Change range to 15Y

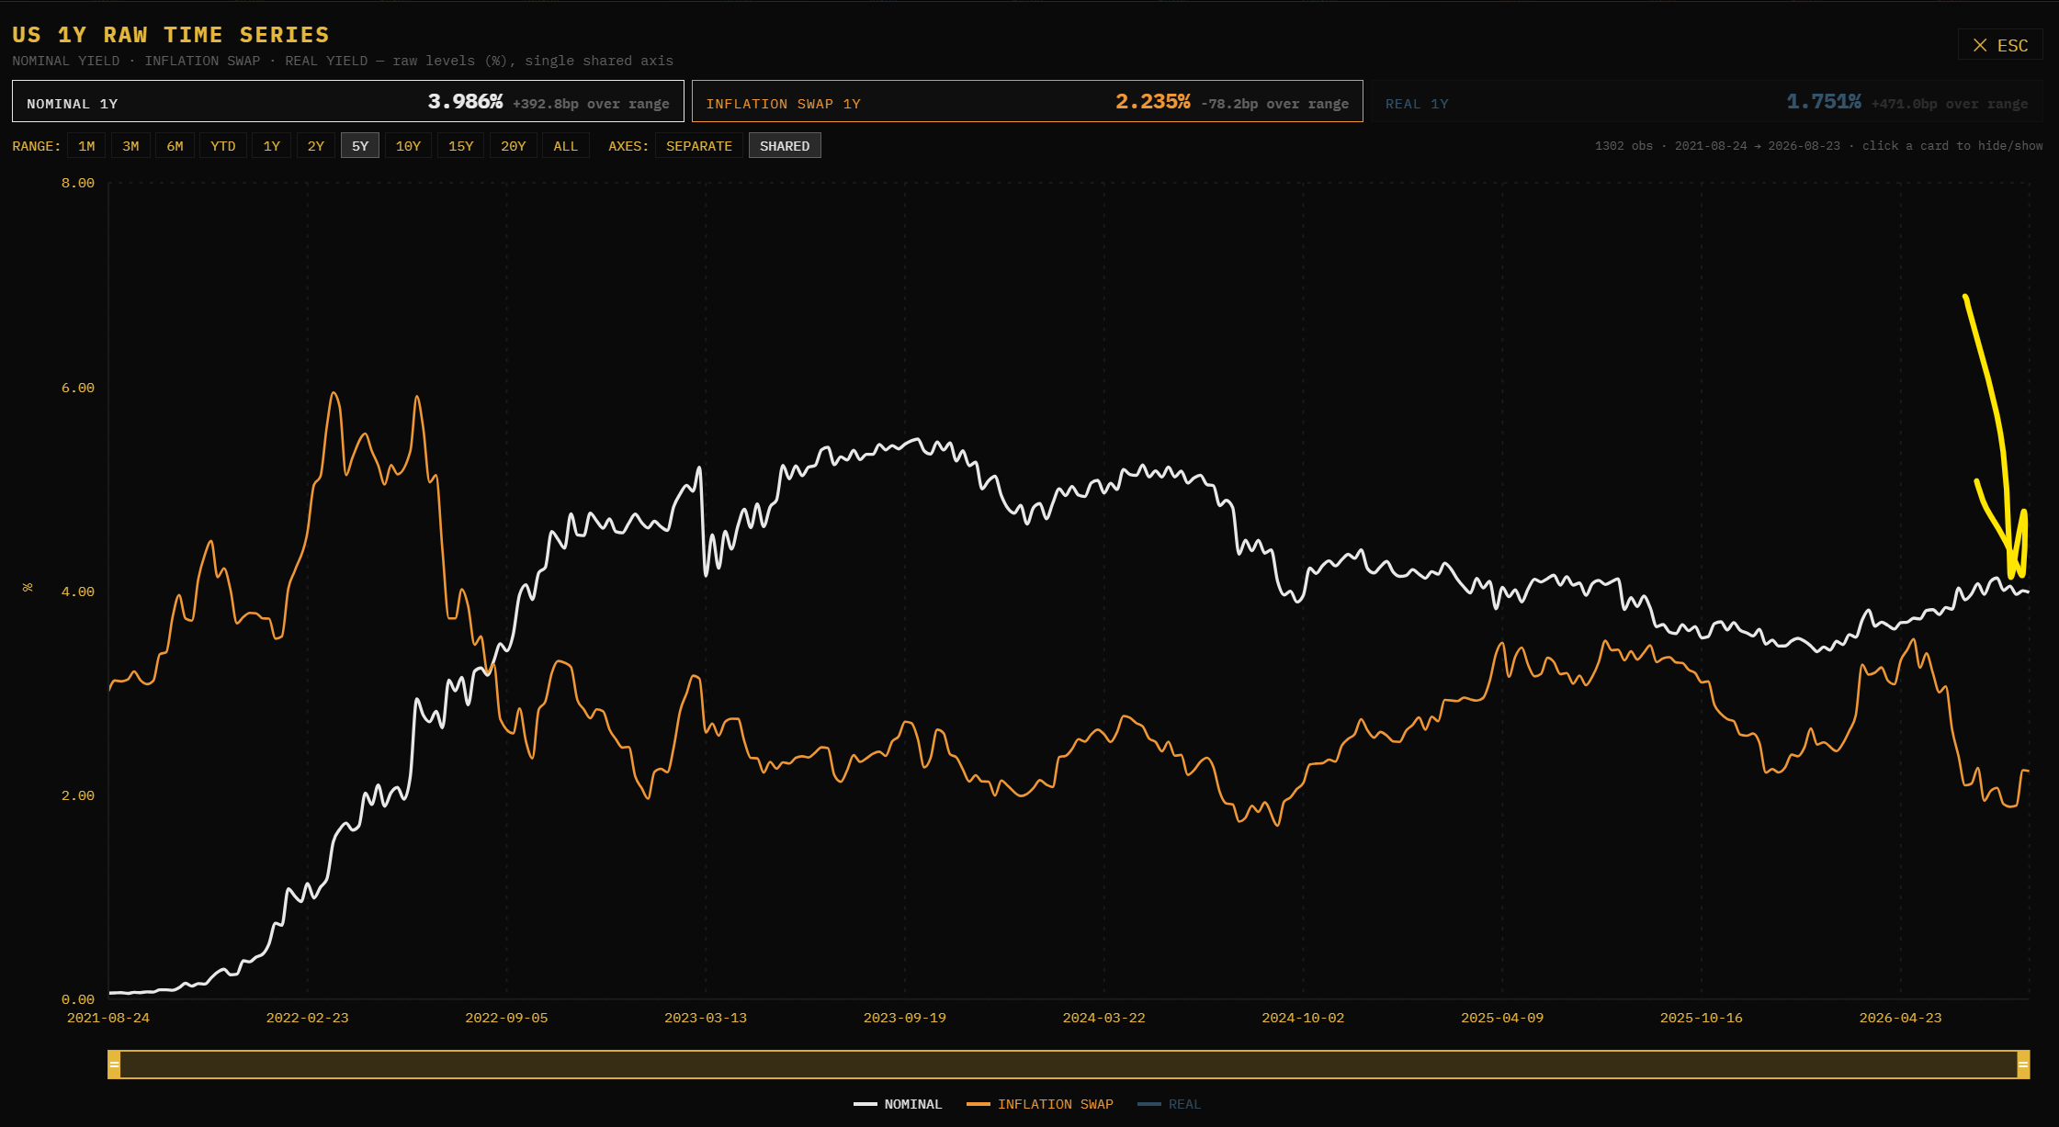point(460,146)
